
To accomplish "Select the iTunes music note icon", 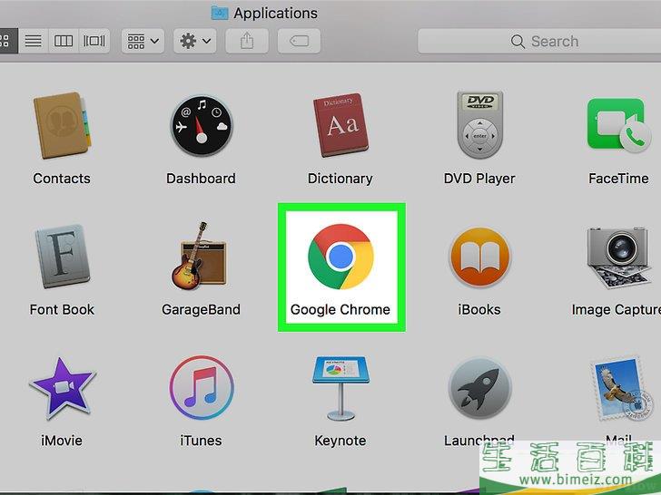I will [202, 388].
